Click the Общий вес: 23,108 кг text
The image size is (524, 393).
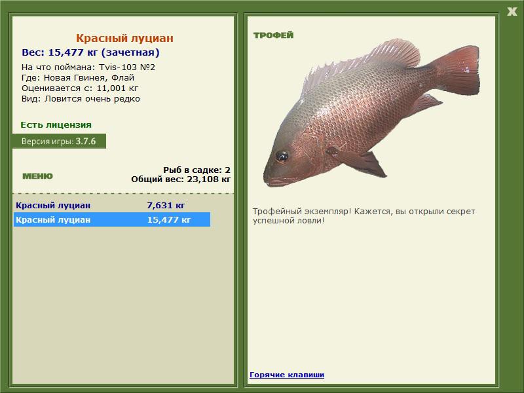181,179
